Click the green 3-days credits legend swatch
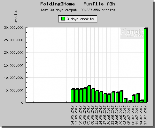 (x=63, y=19)
